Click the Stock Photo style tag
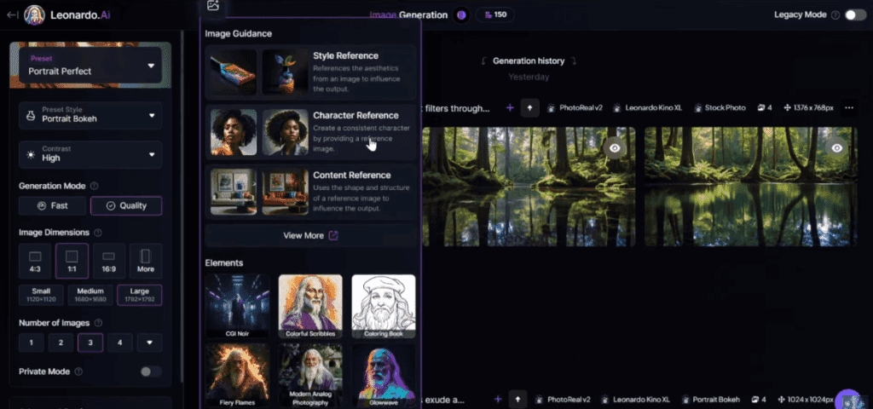 coord(719,108)
